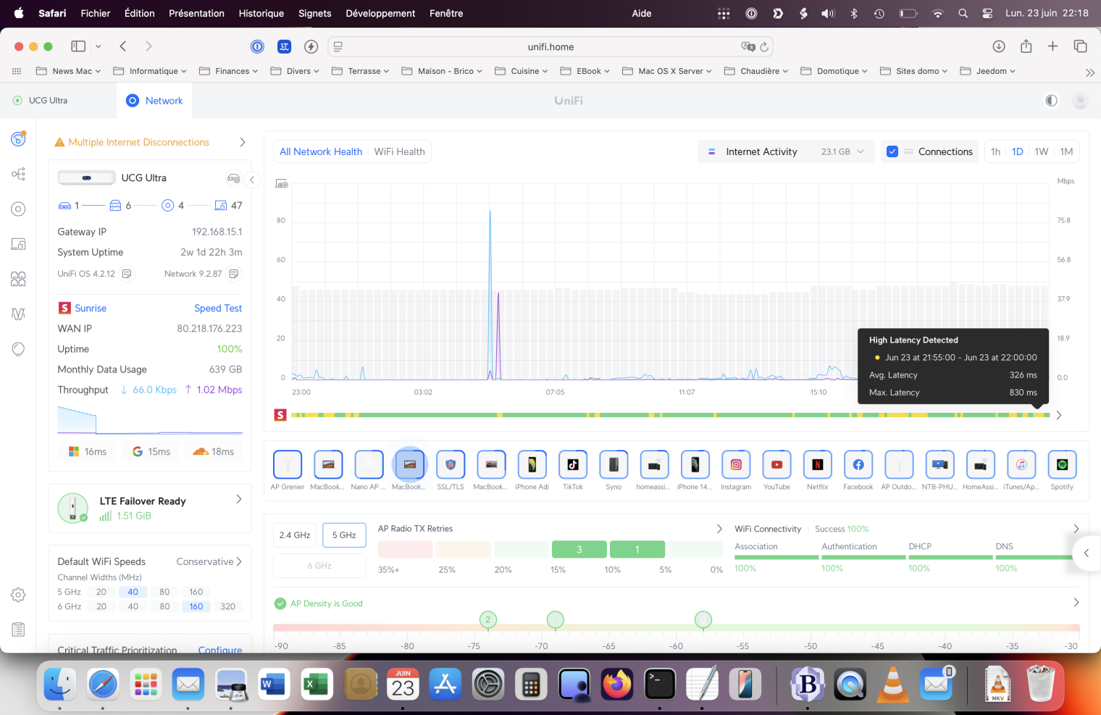Screen dimensions: 1101x715
Task: Toggle the dark/light theme button
Action: [x=1051, y=101]
